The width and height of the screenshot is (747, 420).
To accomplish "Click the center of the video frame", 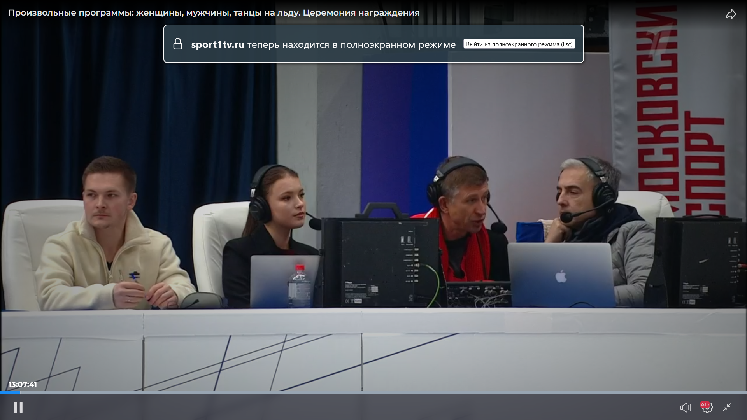I will [x=373, y=210].
